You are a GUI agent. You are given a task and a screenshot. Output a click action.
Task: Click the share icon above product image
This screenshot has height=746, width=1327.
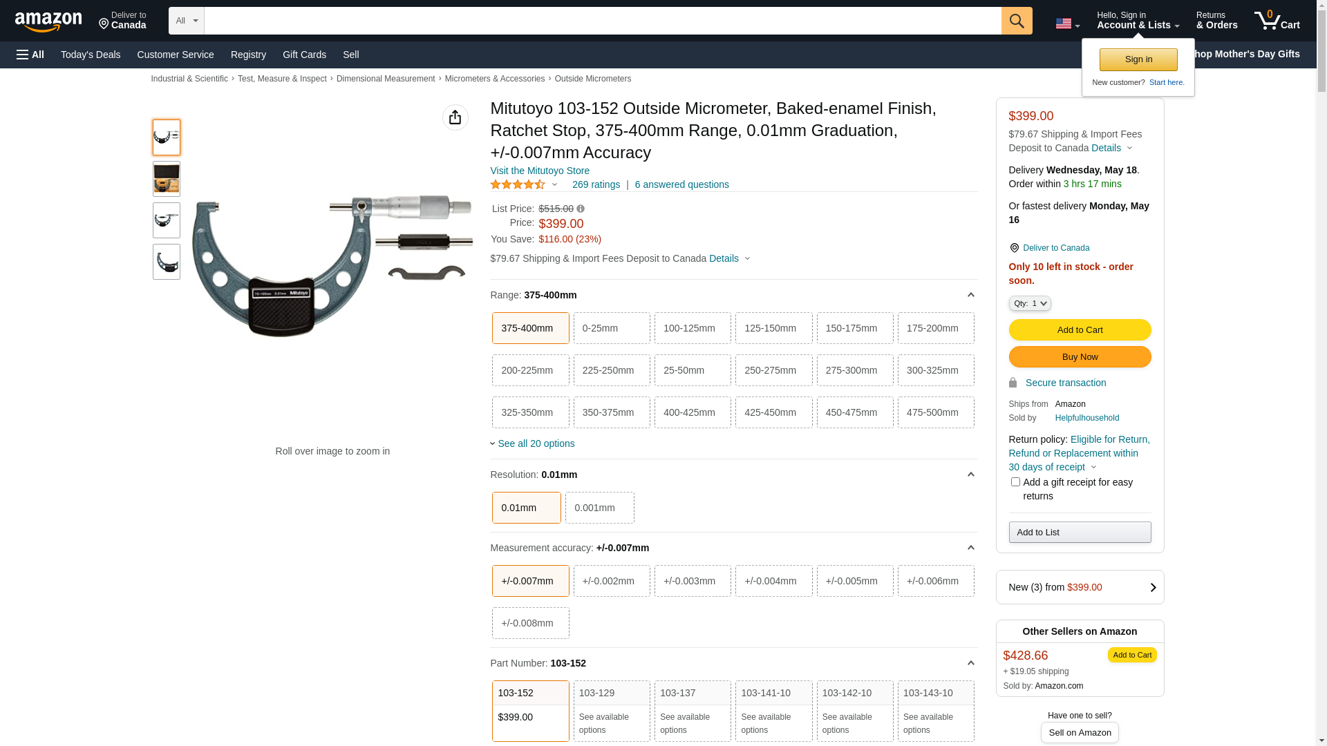(455, 117)
